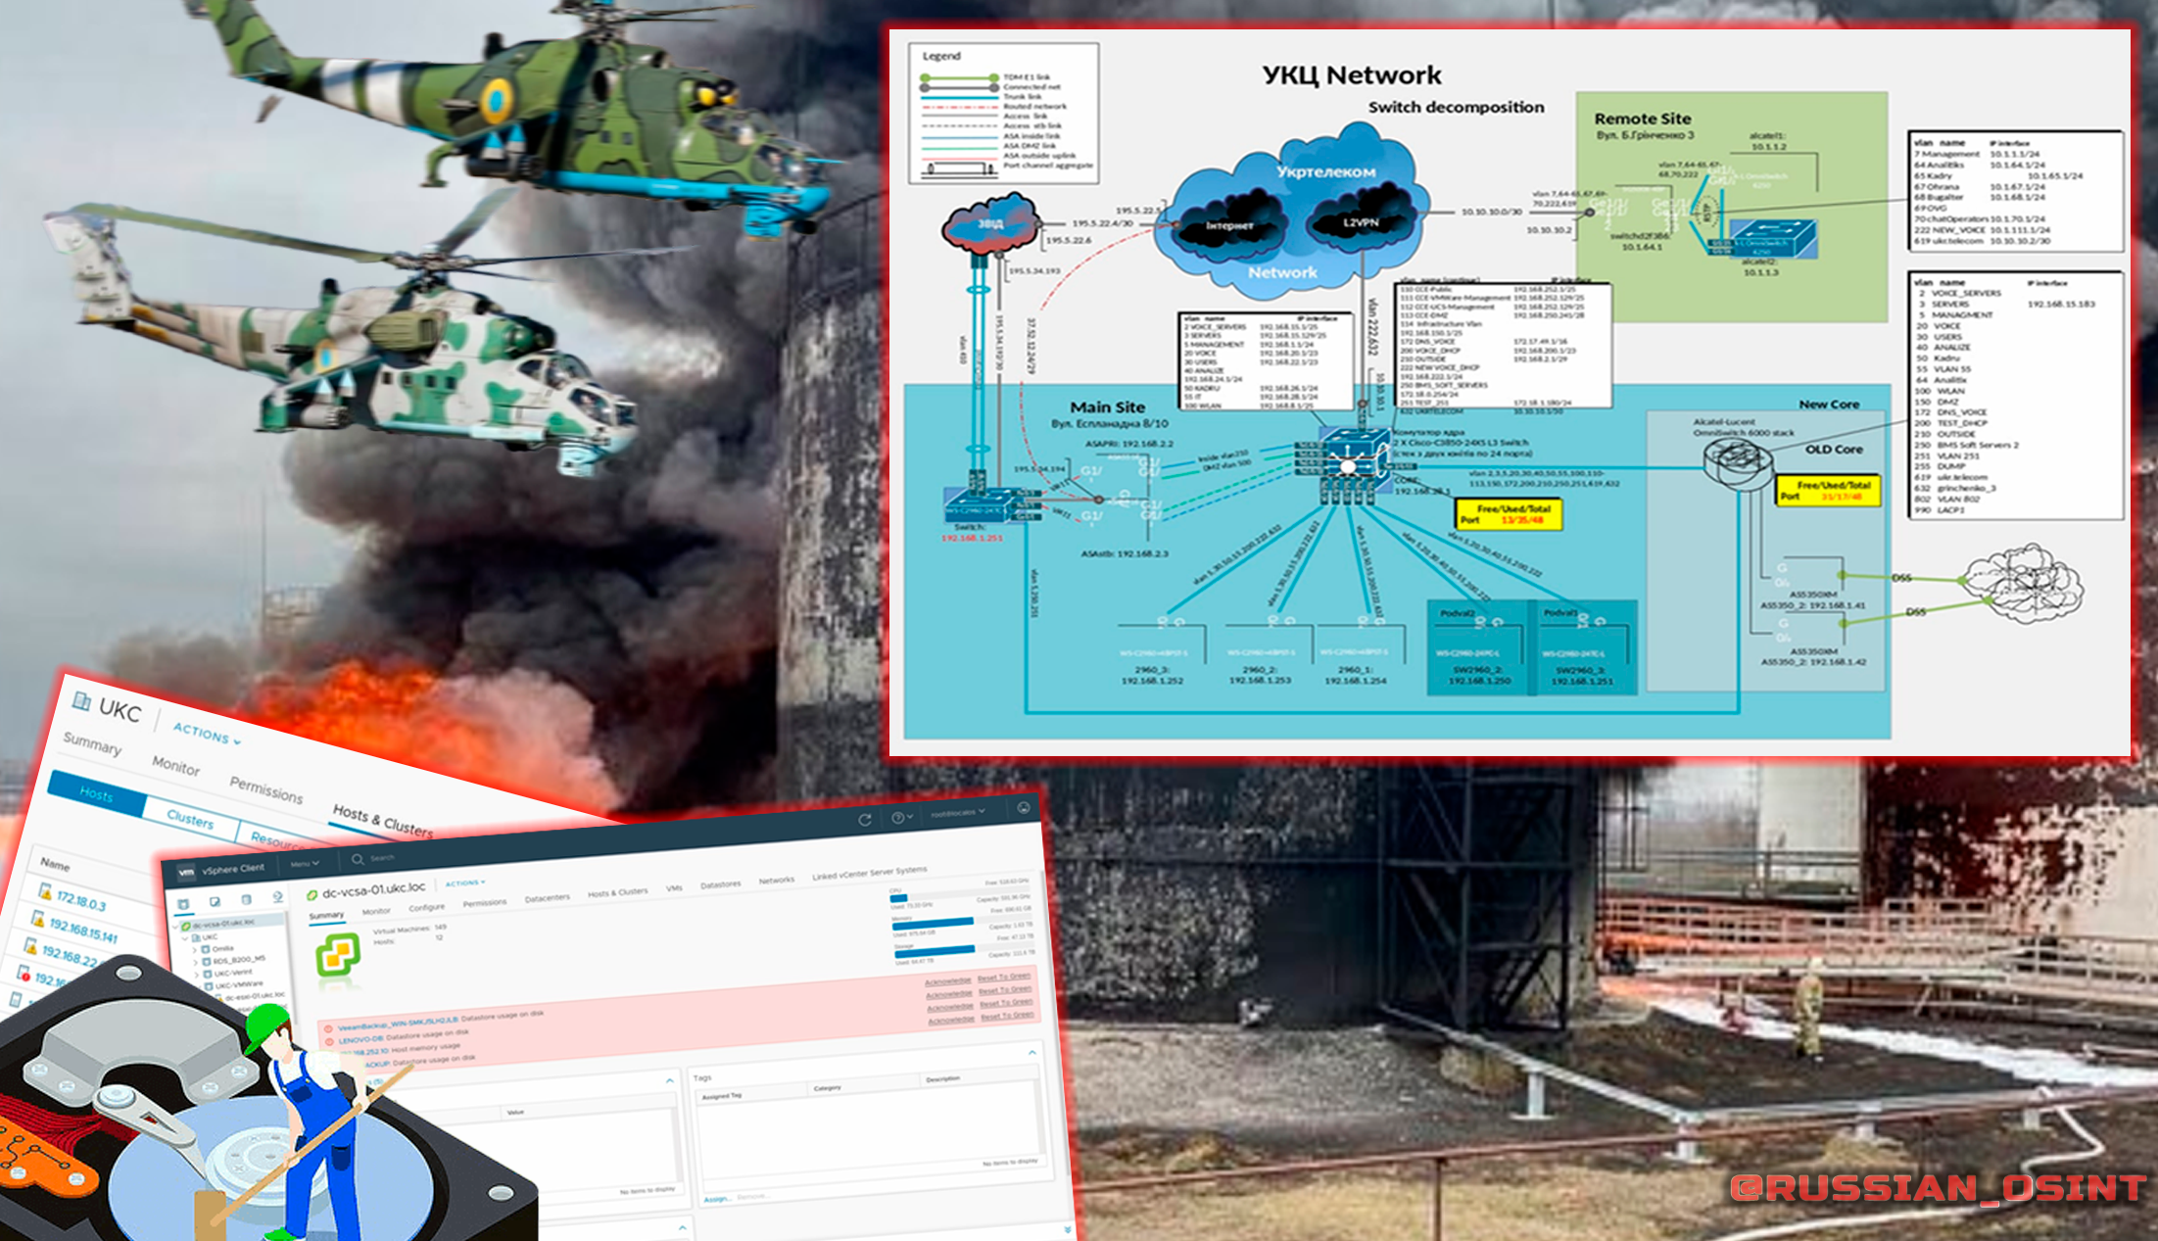Click the vm logo in vSphere header
The height and width of the screenshot is (1241, 2158).
point(185,871)
